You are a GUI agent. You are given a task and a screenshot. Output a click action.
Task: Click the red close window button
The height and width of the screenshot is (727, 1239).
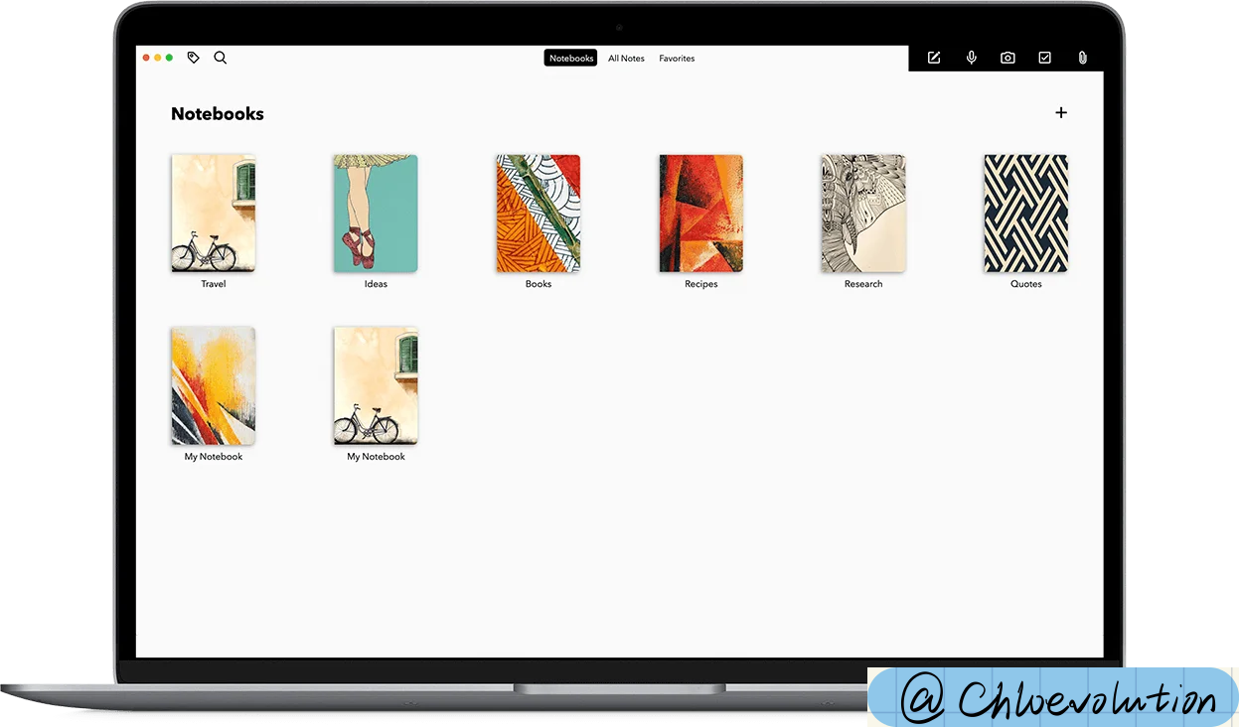[x=146, y=58]
